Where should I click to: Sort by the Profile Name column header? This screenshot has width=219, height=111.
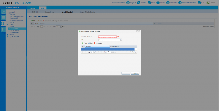(x=93, y=24)
